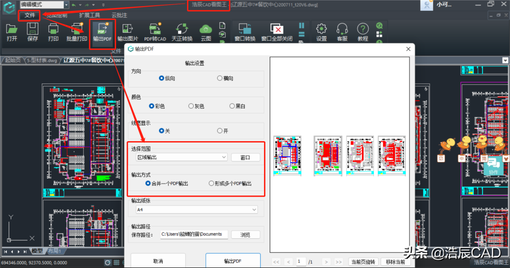Image resolution: width=510 pixels, height=268 pixels.
Task: Open the Batch Print tool (批量打印)
Action: (77, 32)
